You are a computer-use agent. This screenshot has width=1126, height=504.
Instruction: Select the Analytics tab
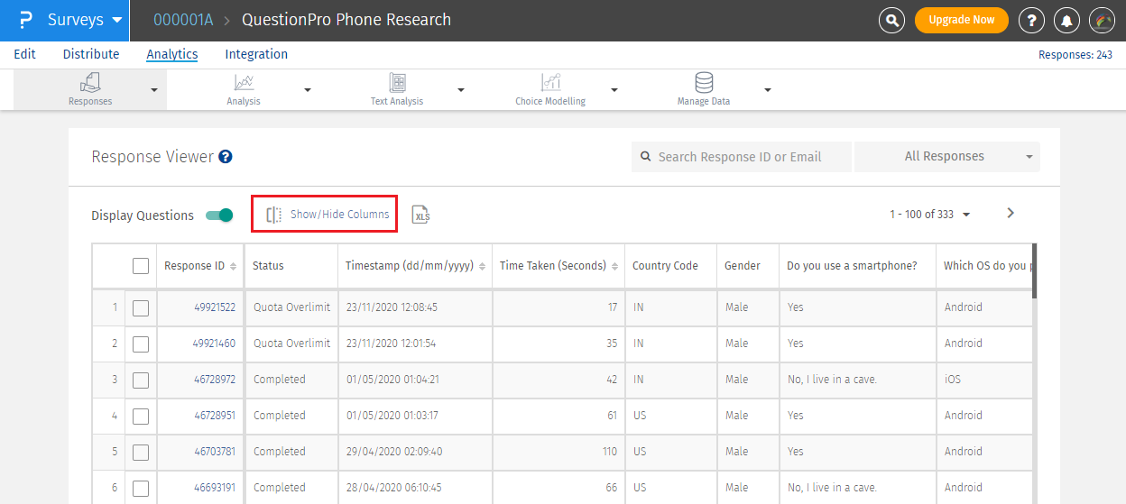tap(172, 54)
